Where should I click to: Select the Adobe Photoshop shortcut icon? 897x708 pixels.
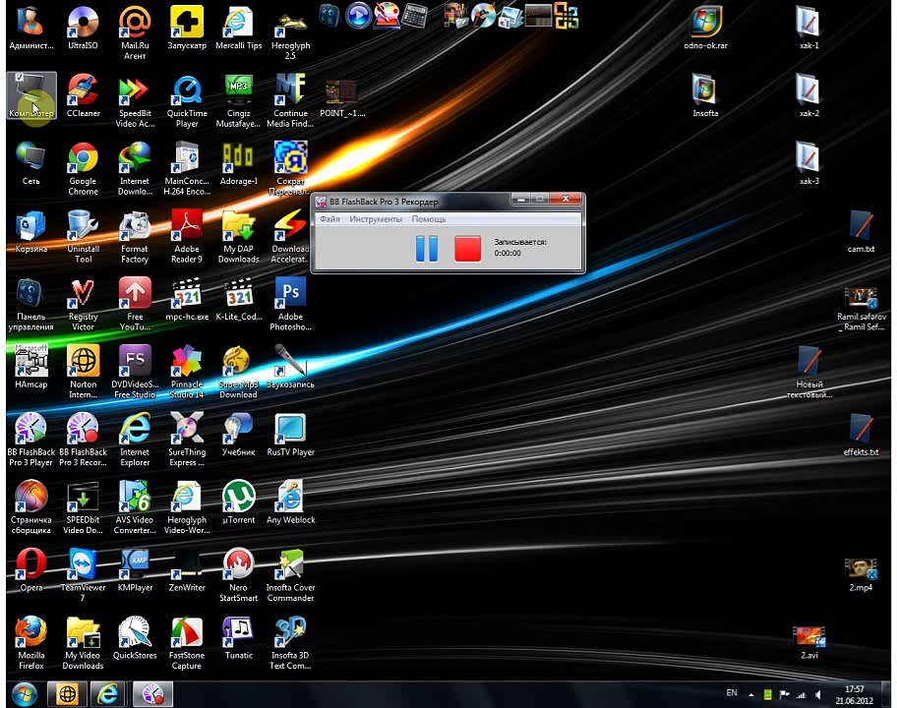[x=290, y=304]
